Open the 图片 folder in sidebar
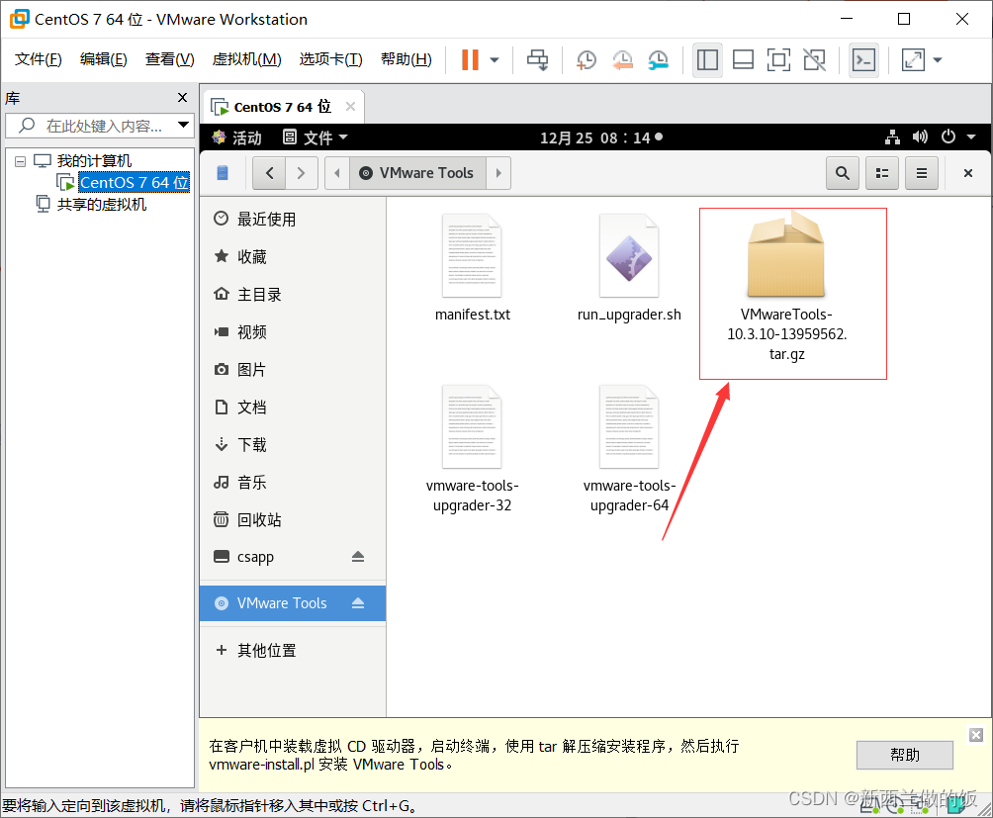Screen dimensions: 993x818 (293, 370)
